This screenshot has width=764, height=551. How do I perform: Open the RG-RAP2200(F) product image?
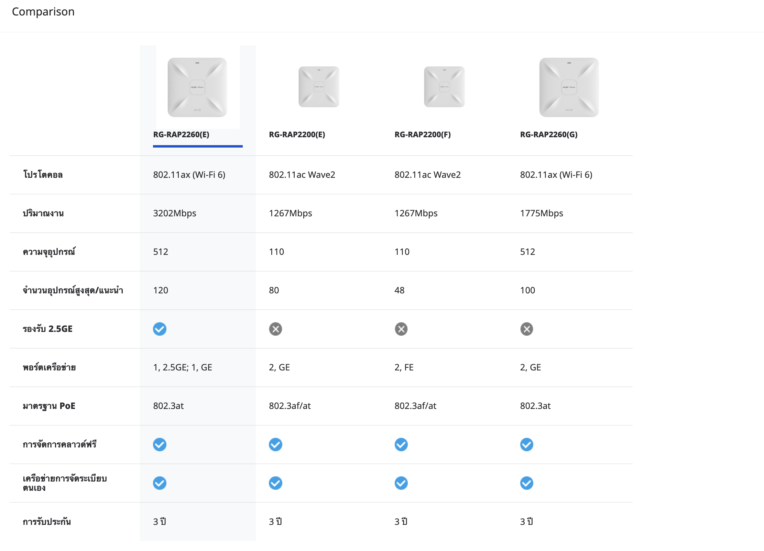point(444,87)
